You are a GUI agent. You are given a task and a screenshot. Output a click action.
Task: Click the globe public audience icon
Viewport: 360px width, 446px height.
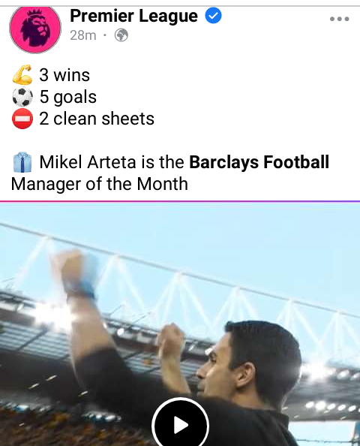coord(121,35)
